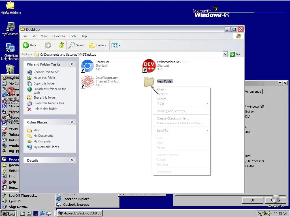Click Delete this folder link
Image resolution: width=290 pixels, height=217 pixels.
point(45,109)
